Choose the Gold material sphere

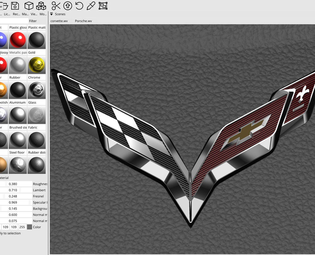[x=37, y=65]
